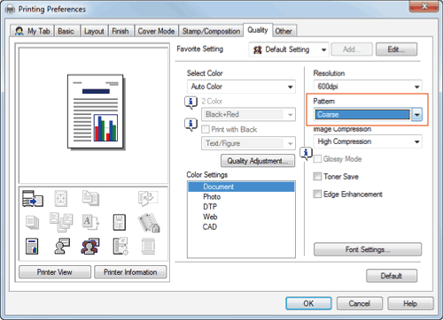Click the person icon on My Tab

click(19, 31)
